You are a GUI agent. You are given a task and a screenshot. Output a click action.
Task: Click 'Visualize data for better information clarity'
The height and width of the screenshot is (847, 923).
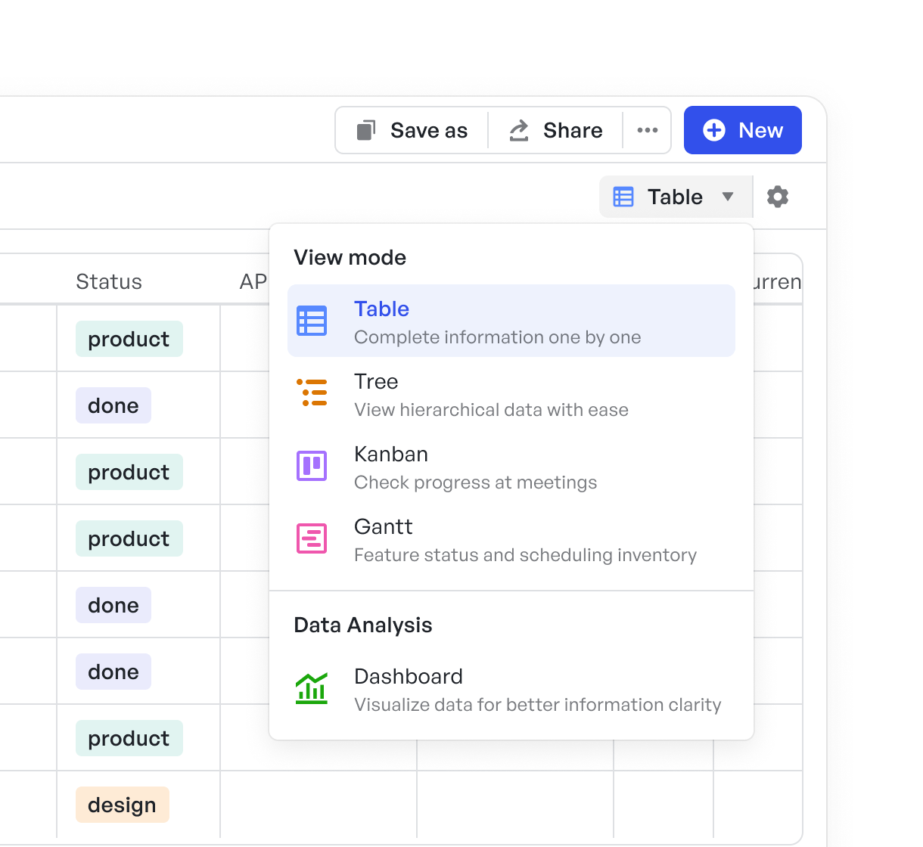(x=537, y=705)
